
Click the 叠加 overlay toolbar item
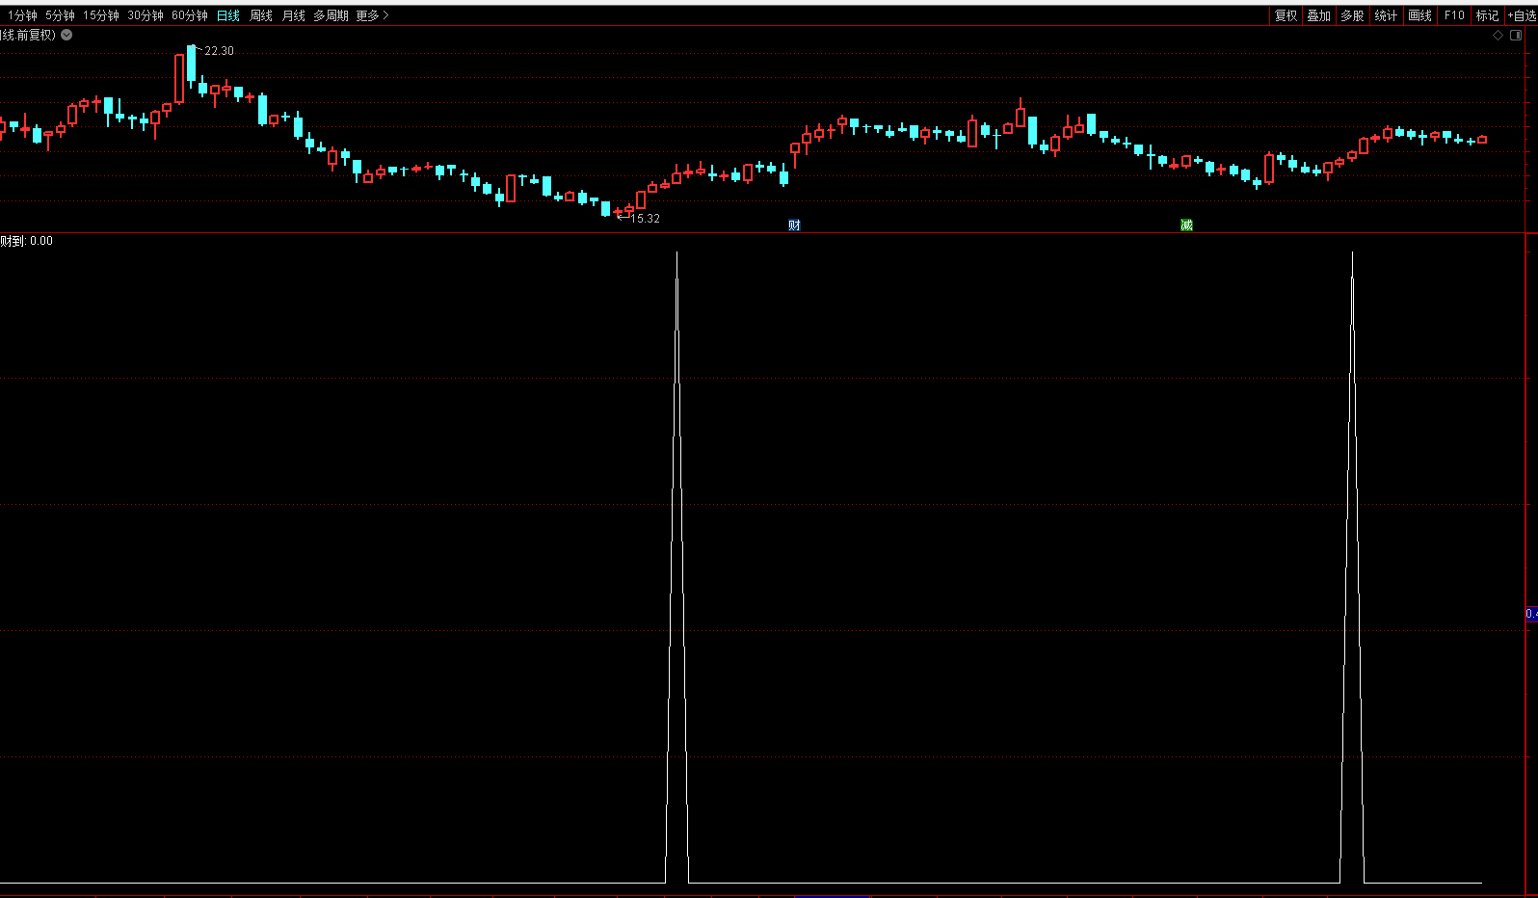tap(1318, 15)
